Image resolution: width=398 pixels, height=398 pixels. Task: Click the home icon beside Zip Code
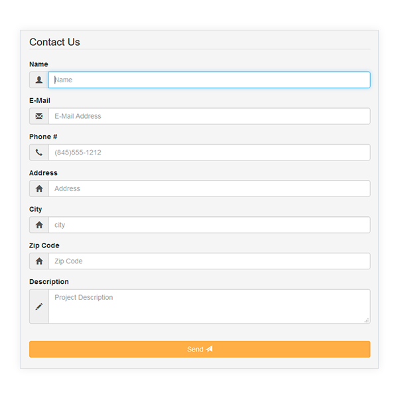39,261
